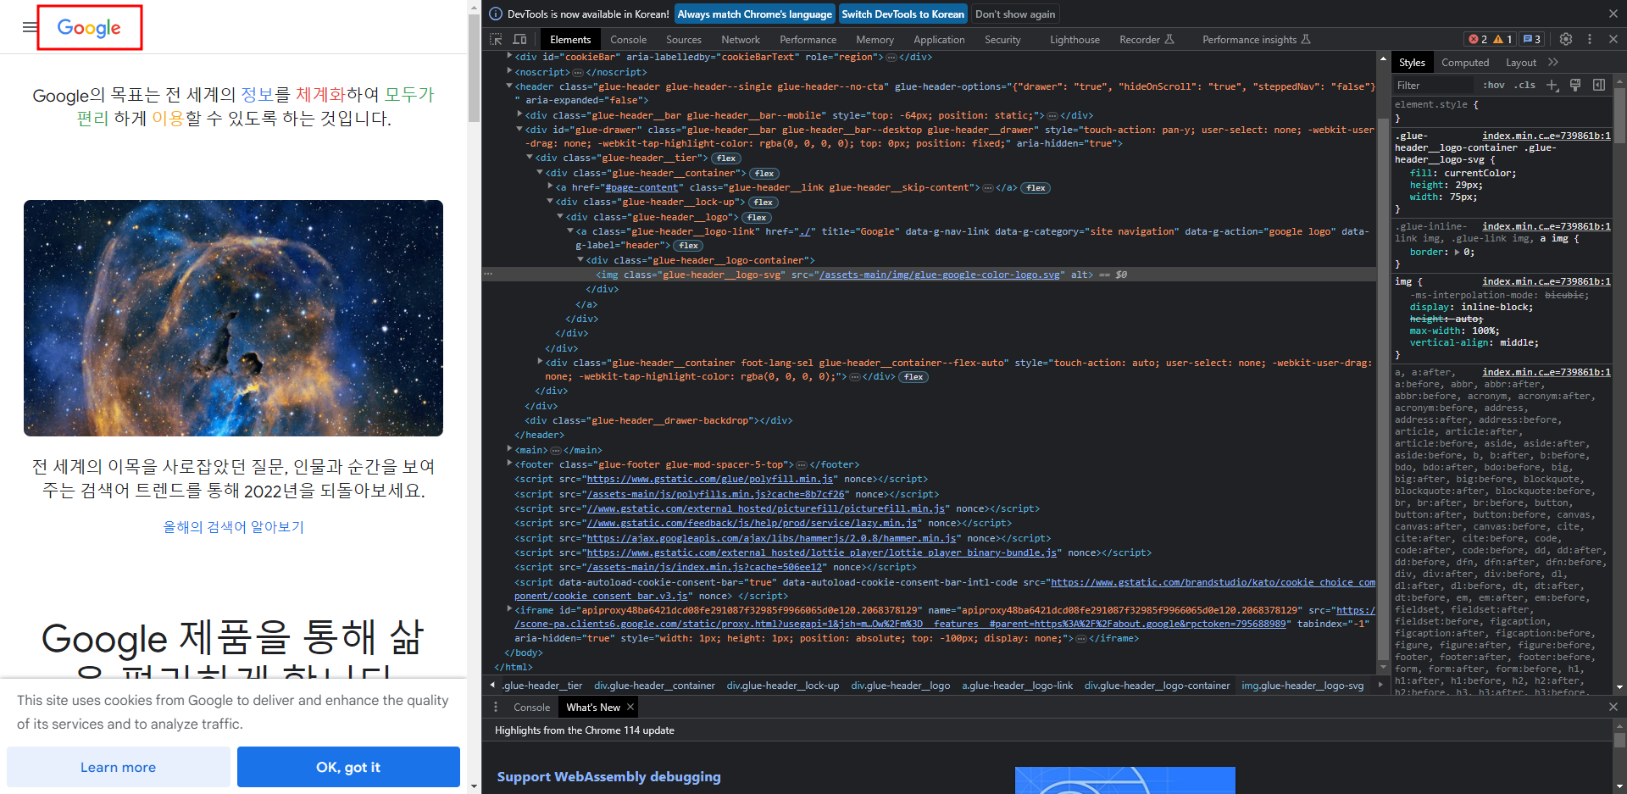Screen dimensions: 1627x794
Task: Open the Performance tab
Action: click(x=808, y=39)
